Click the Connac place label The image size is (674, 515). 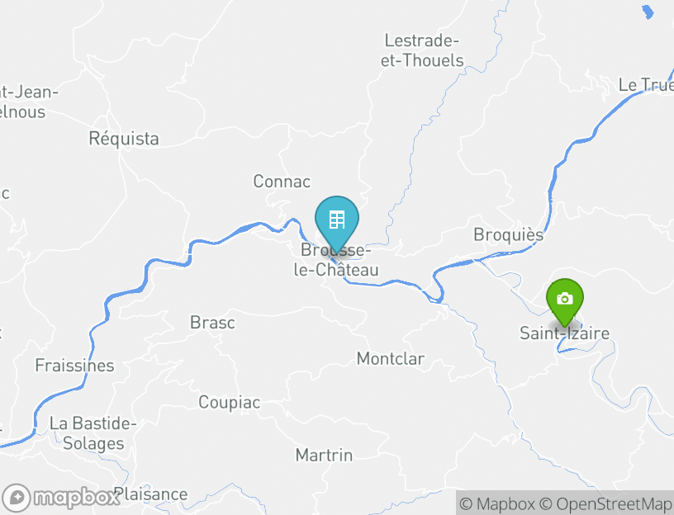[x=282, y=182]
